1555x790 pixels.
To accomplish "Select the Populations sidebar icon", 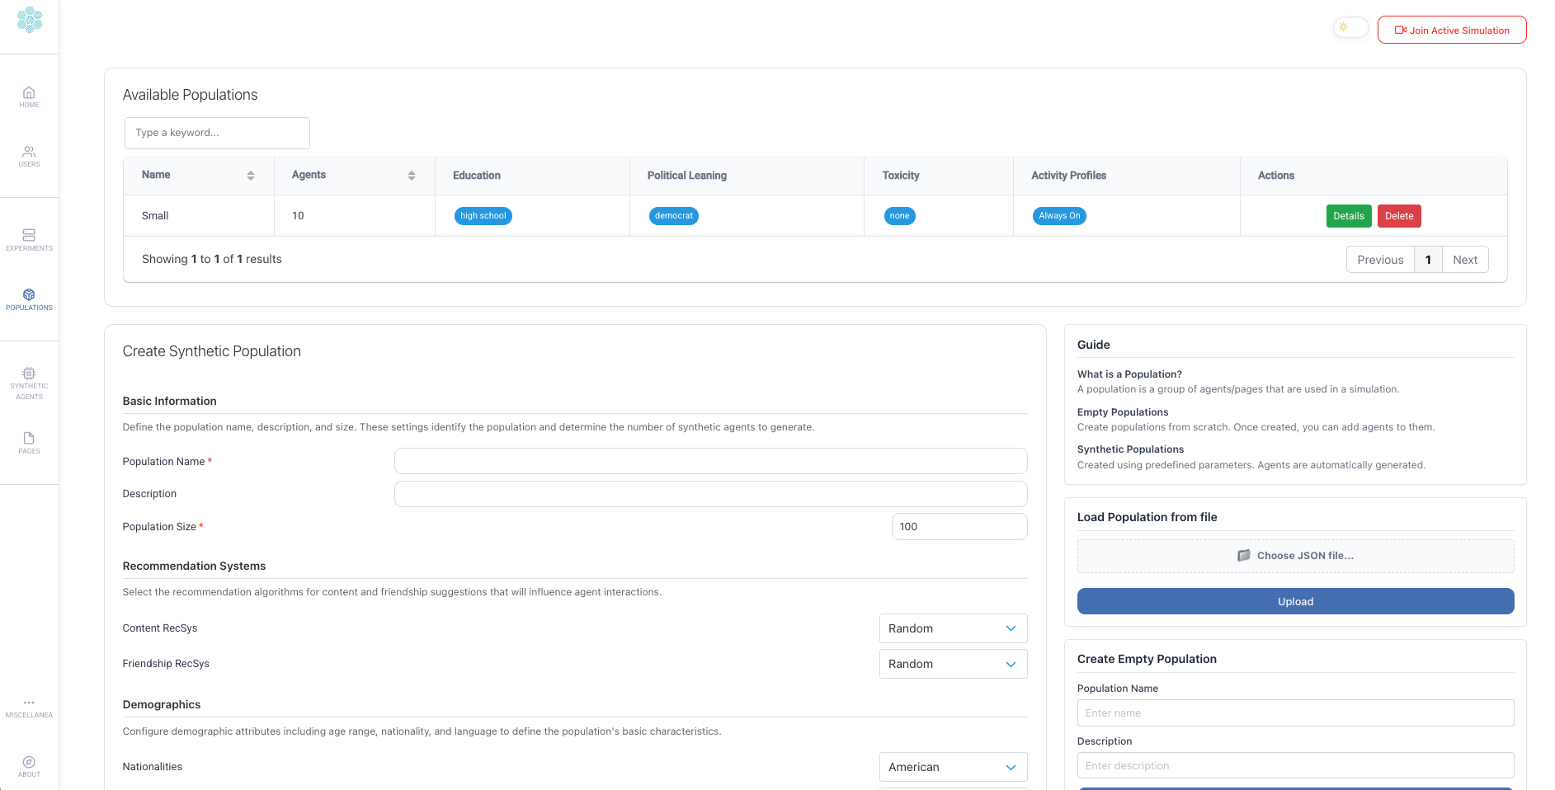I will tap(29, 299).
